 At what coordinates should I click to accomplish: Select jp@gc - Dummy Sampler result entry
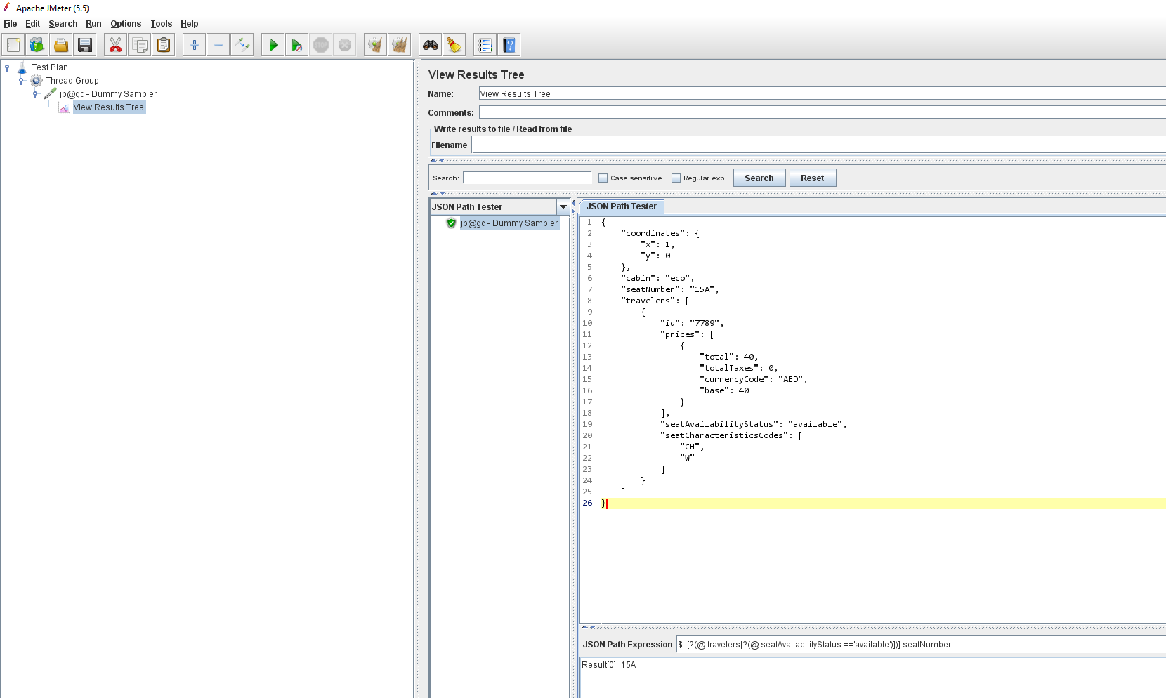[x=509, y=223]
